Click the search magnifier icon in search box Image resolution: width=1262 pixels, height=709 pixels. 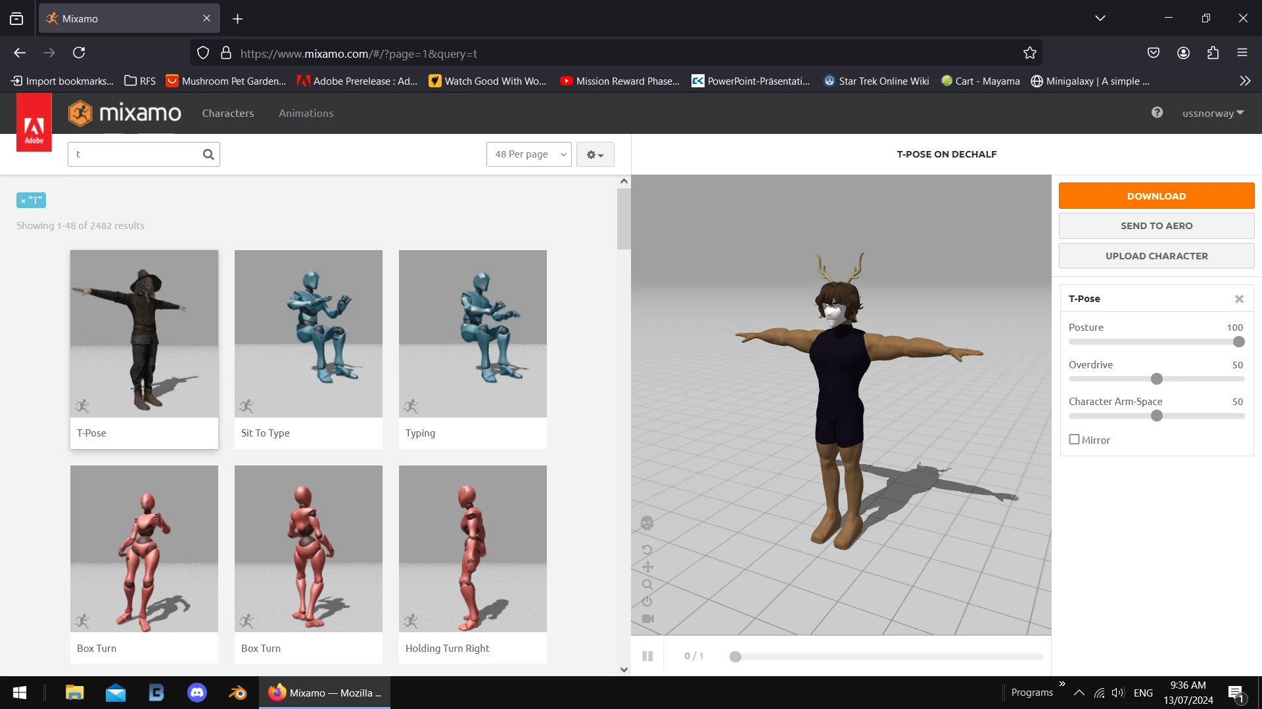point(208,154)
